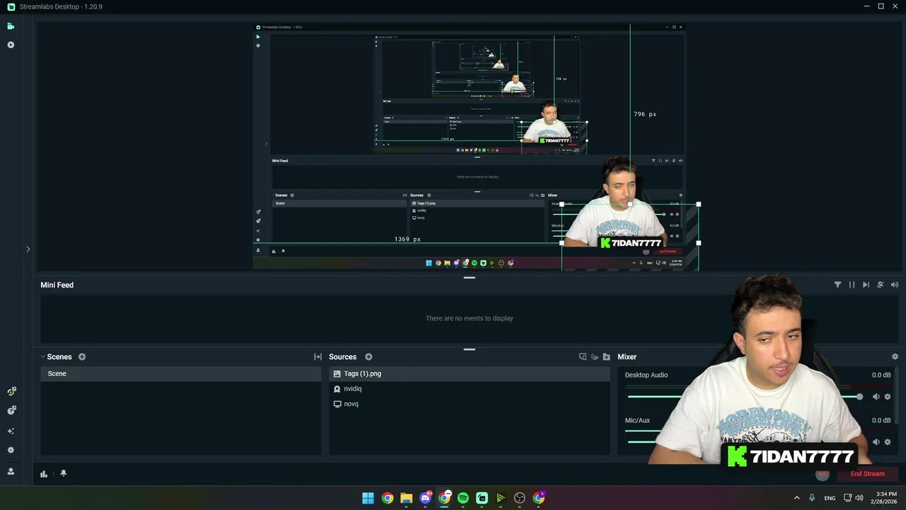Screen dimensions: 906x510
Task: Toggle studio mode icon in Sources header
Action: click(583, 357)
